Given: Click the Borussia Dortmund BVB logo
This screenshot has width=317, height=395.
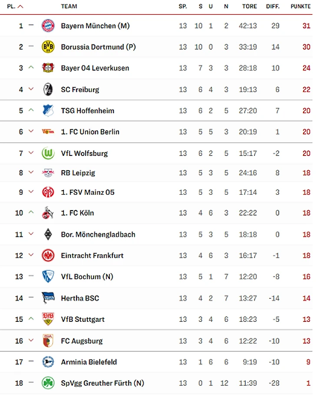Looking at the screenshot, I should click(x=48, y=47).
